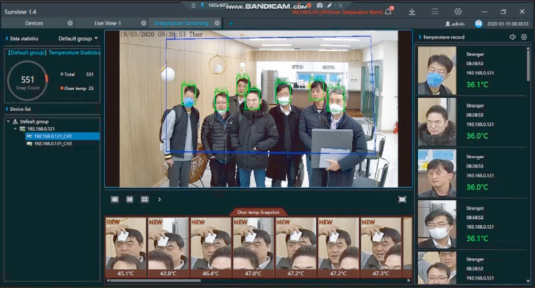Open the settings gear in title bar
The image size is (535, 288).
[458, 12]
